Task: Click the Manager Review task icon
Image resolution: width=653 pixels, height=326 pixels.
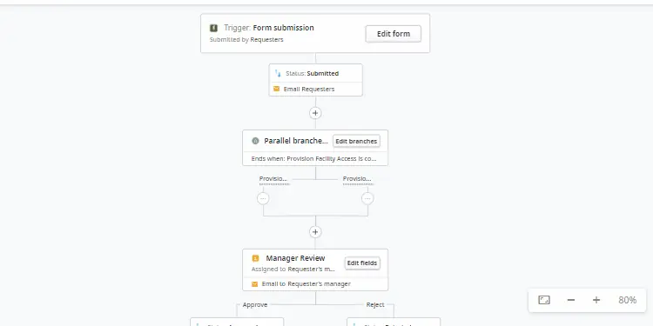Action: coord(255,258)
